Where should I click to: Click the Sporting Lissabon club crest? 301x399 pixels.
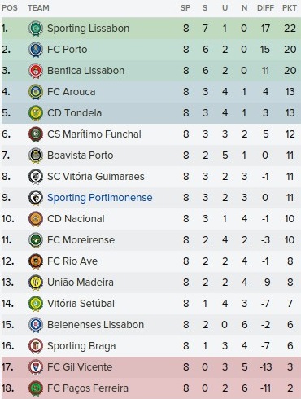point(36,28)
